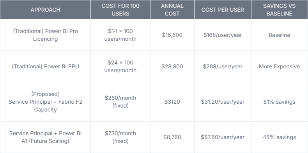The width and height of the screenshot is (308, 153).
Task: Select the $28,800 annual cost cell
Action: click(172, 66)
